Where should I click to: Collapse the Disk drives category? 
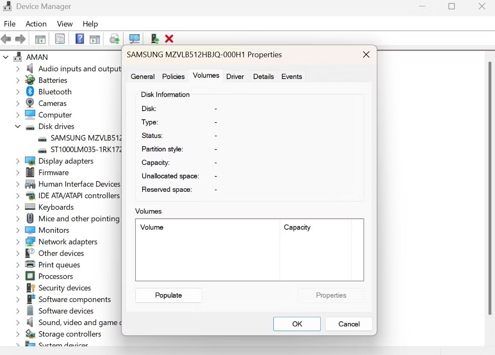coord(18,126)
